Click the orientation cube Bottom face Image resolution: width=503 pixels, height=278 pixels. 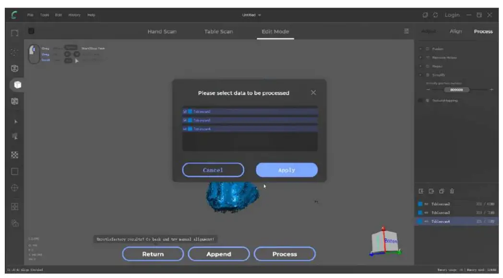(390, 241)
